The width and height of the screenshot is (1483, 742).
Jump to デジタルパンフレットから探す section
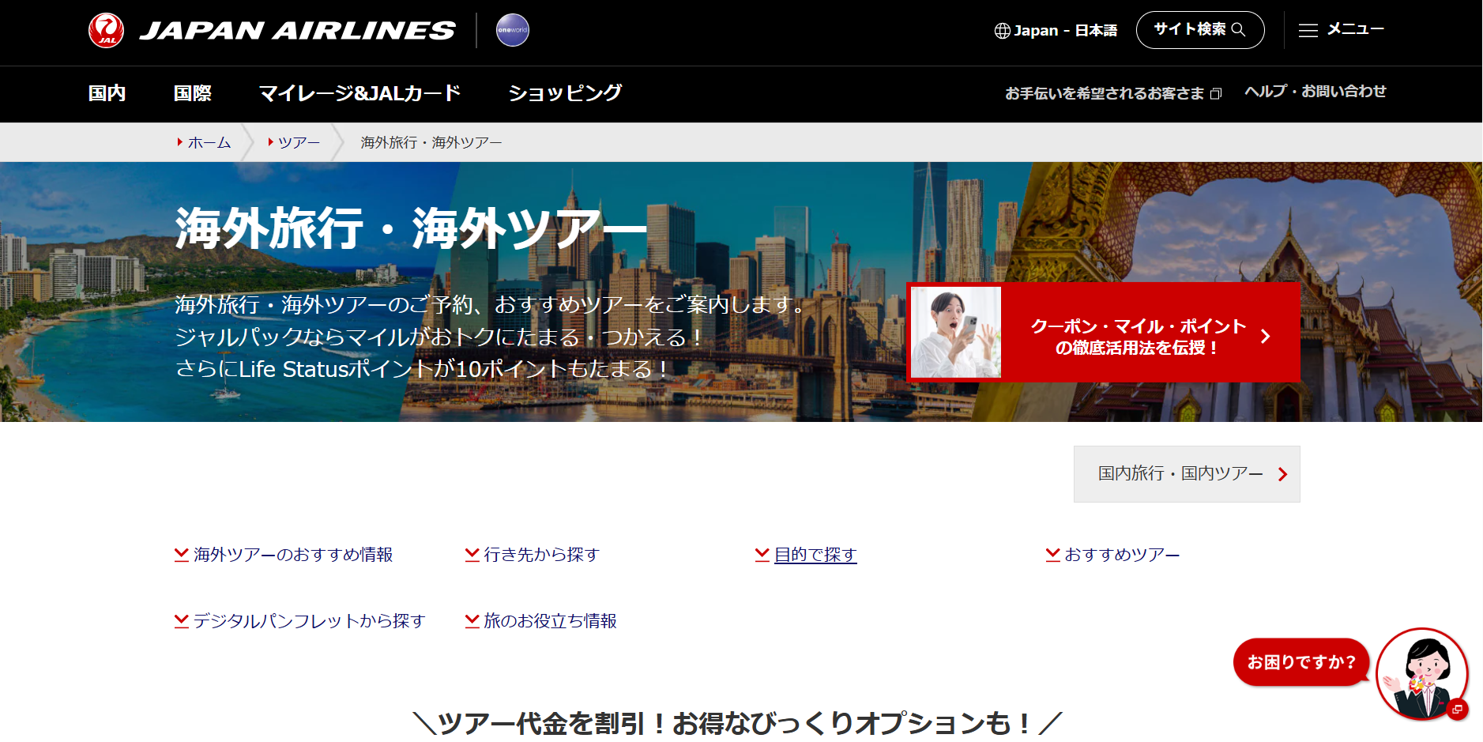[x=308, y=621]
